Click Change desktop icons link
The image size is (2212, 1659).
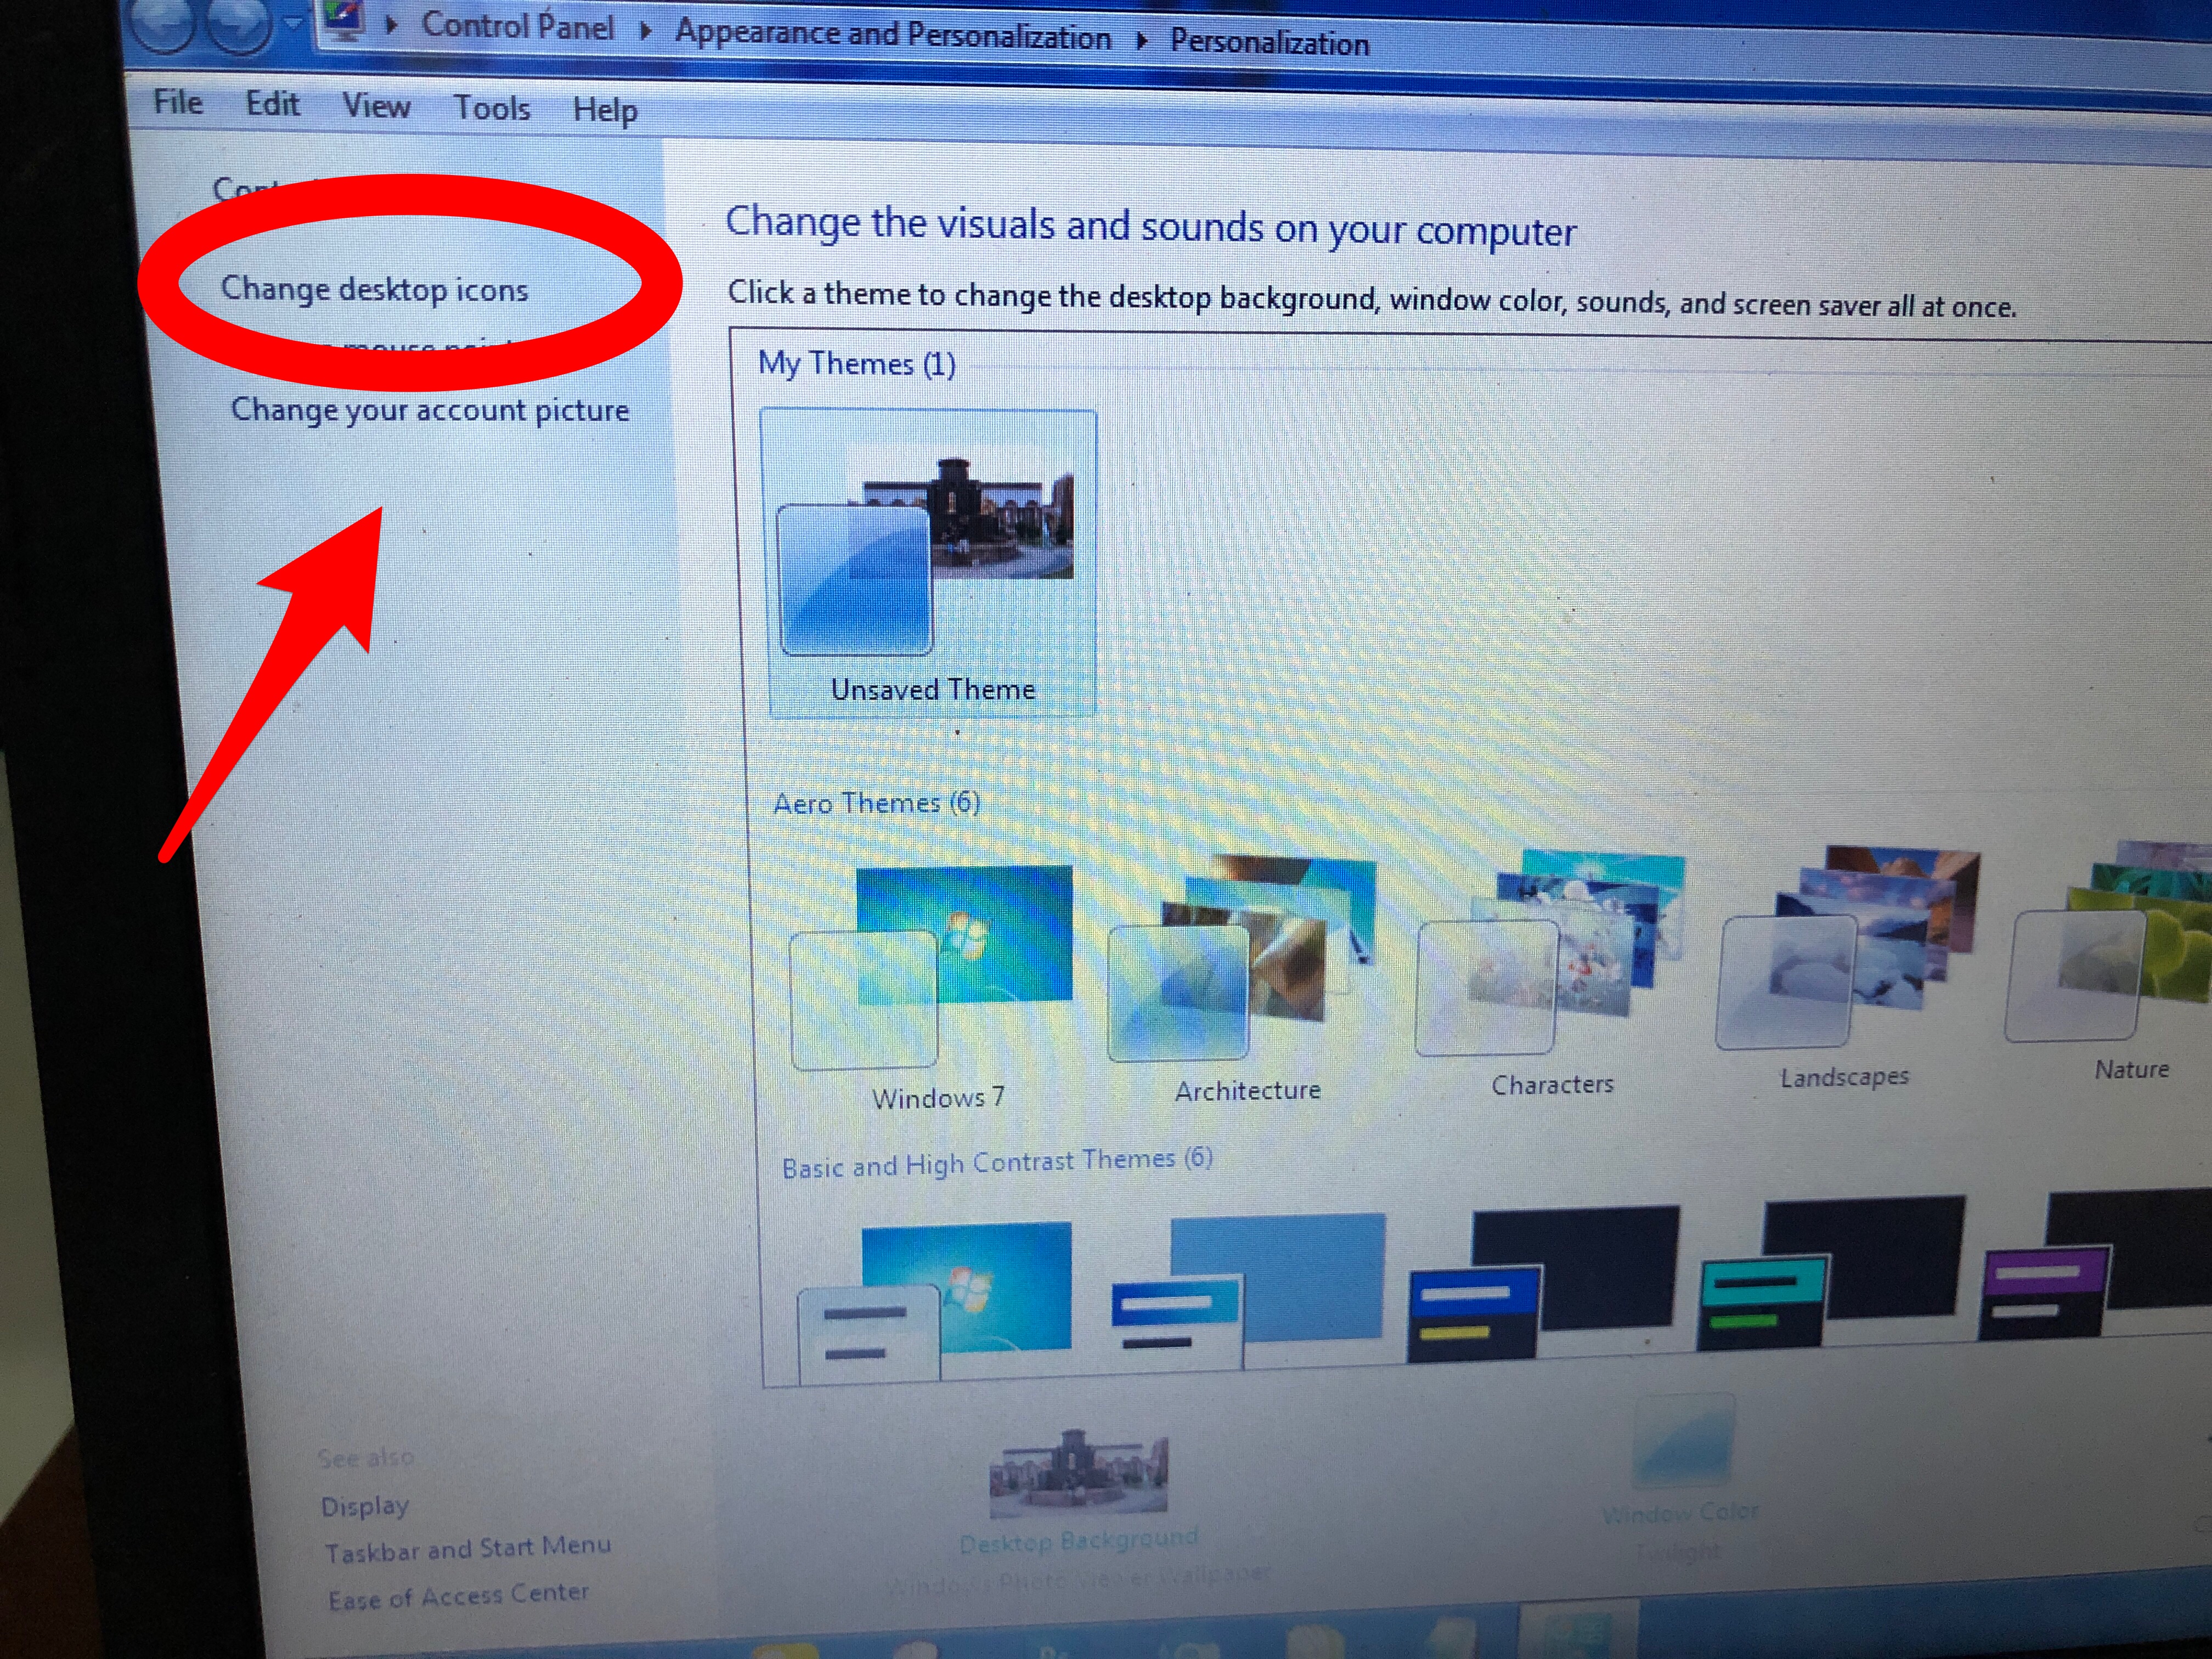374,289
